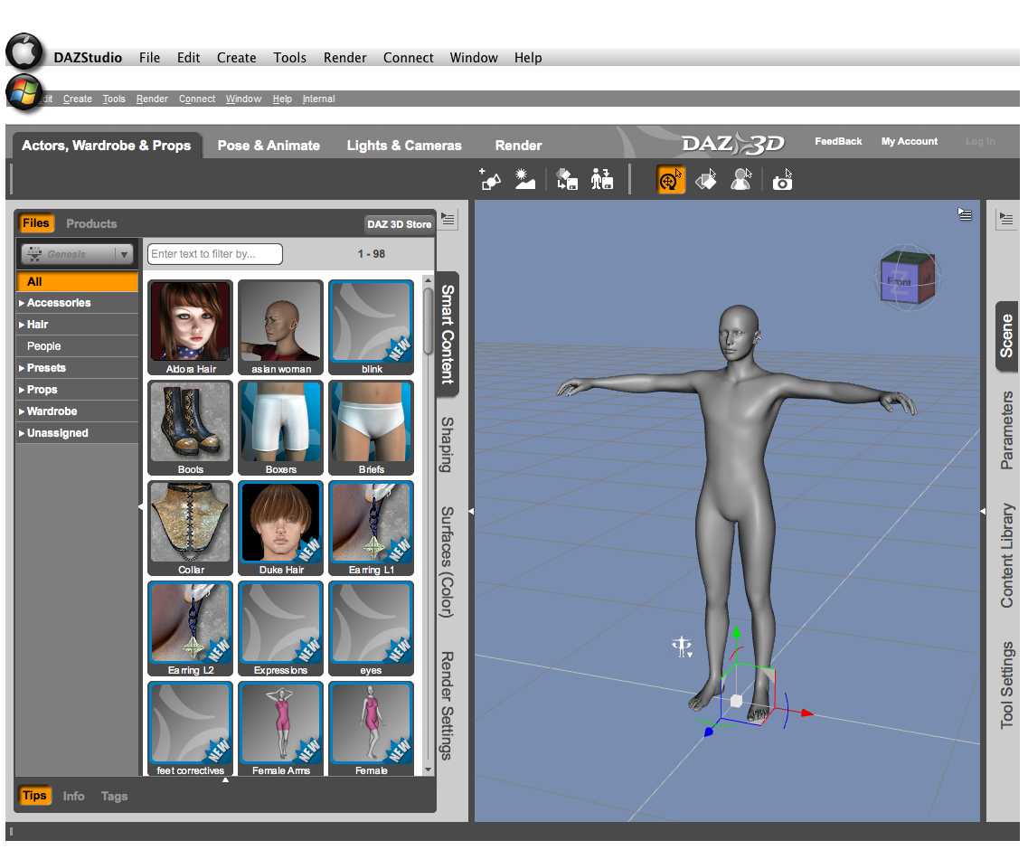Toggle the Files view button
Screen dimensions: 1028x850
pos(36,223)
